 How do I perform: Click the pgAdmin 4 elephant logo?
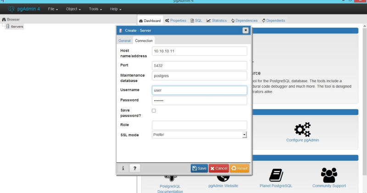pyautogui.click(x=12, y=9)
